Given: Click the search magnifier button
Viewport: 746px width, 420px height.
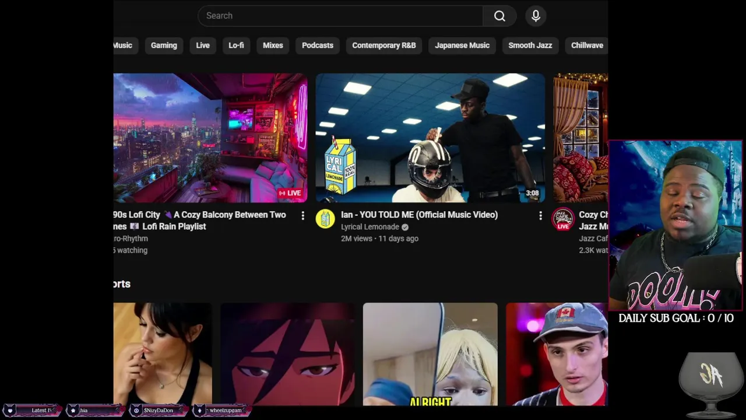Looking at the screenshot, I should tap(499, 16).
